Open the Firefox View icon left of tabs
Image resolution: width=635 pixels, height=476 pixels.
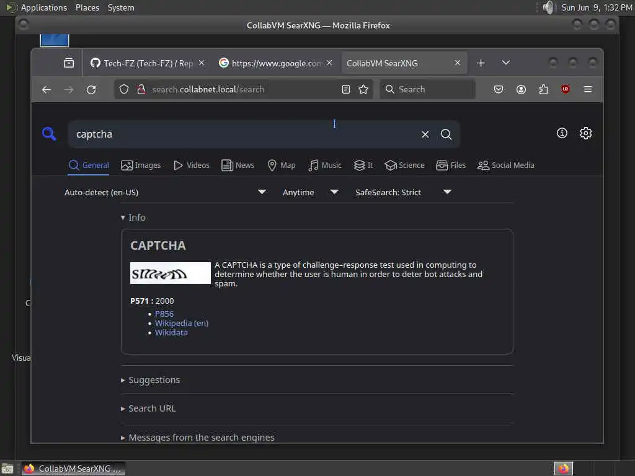tap(69, 63)
